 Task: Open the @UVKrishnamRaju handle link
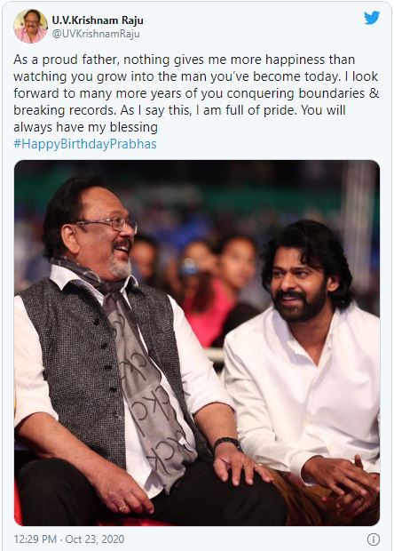coord(96,34)
